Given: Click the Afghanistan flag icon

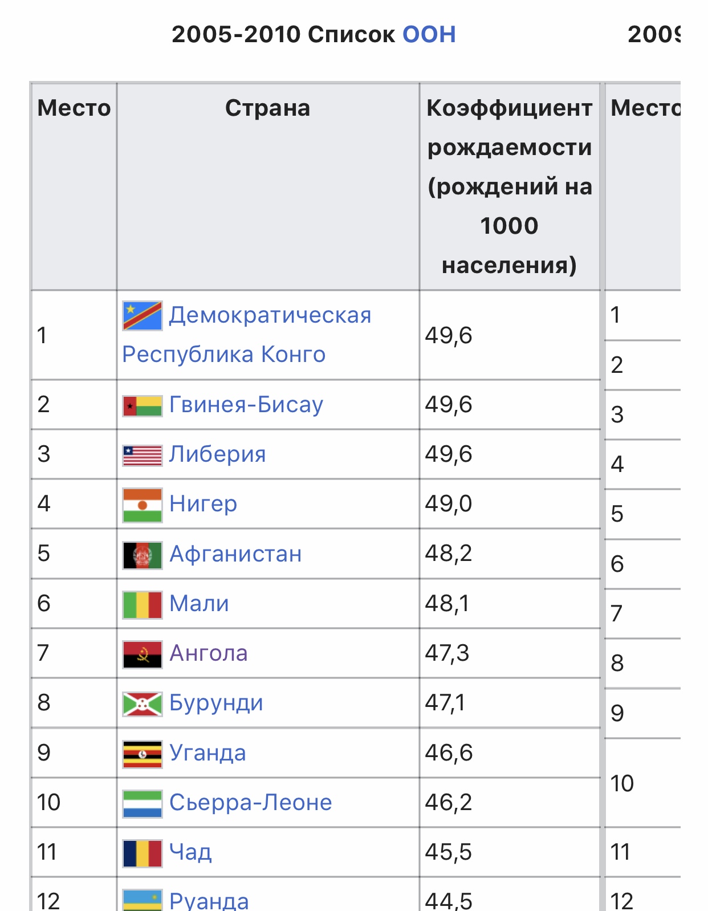Looking at the screenshot, I should click(x=143, y=555).
